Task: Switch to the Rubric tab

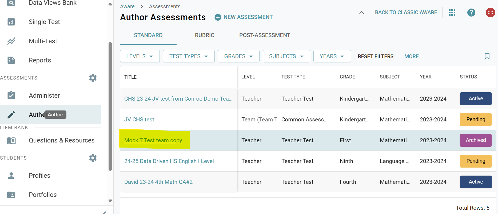Action: tap(204, 35)
